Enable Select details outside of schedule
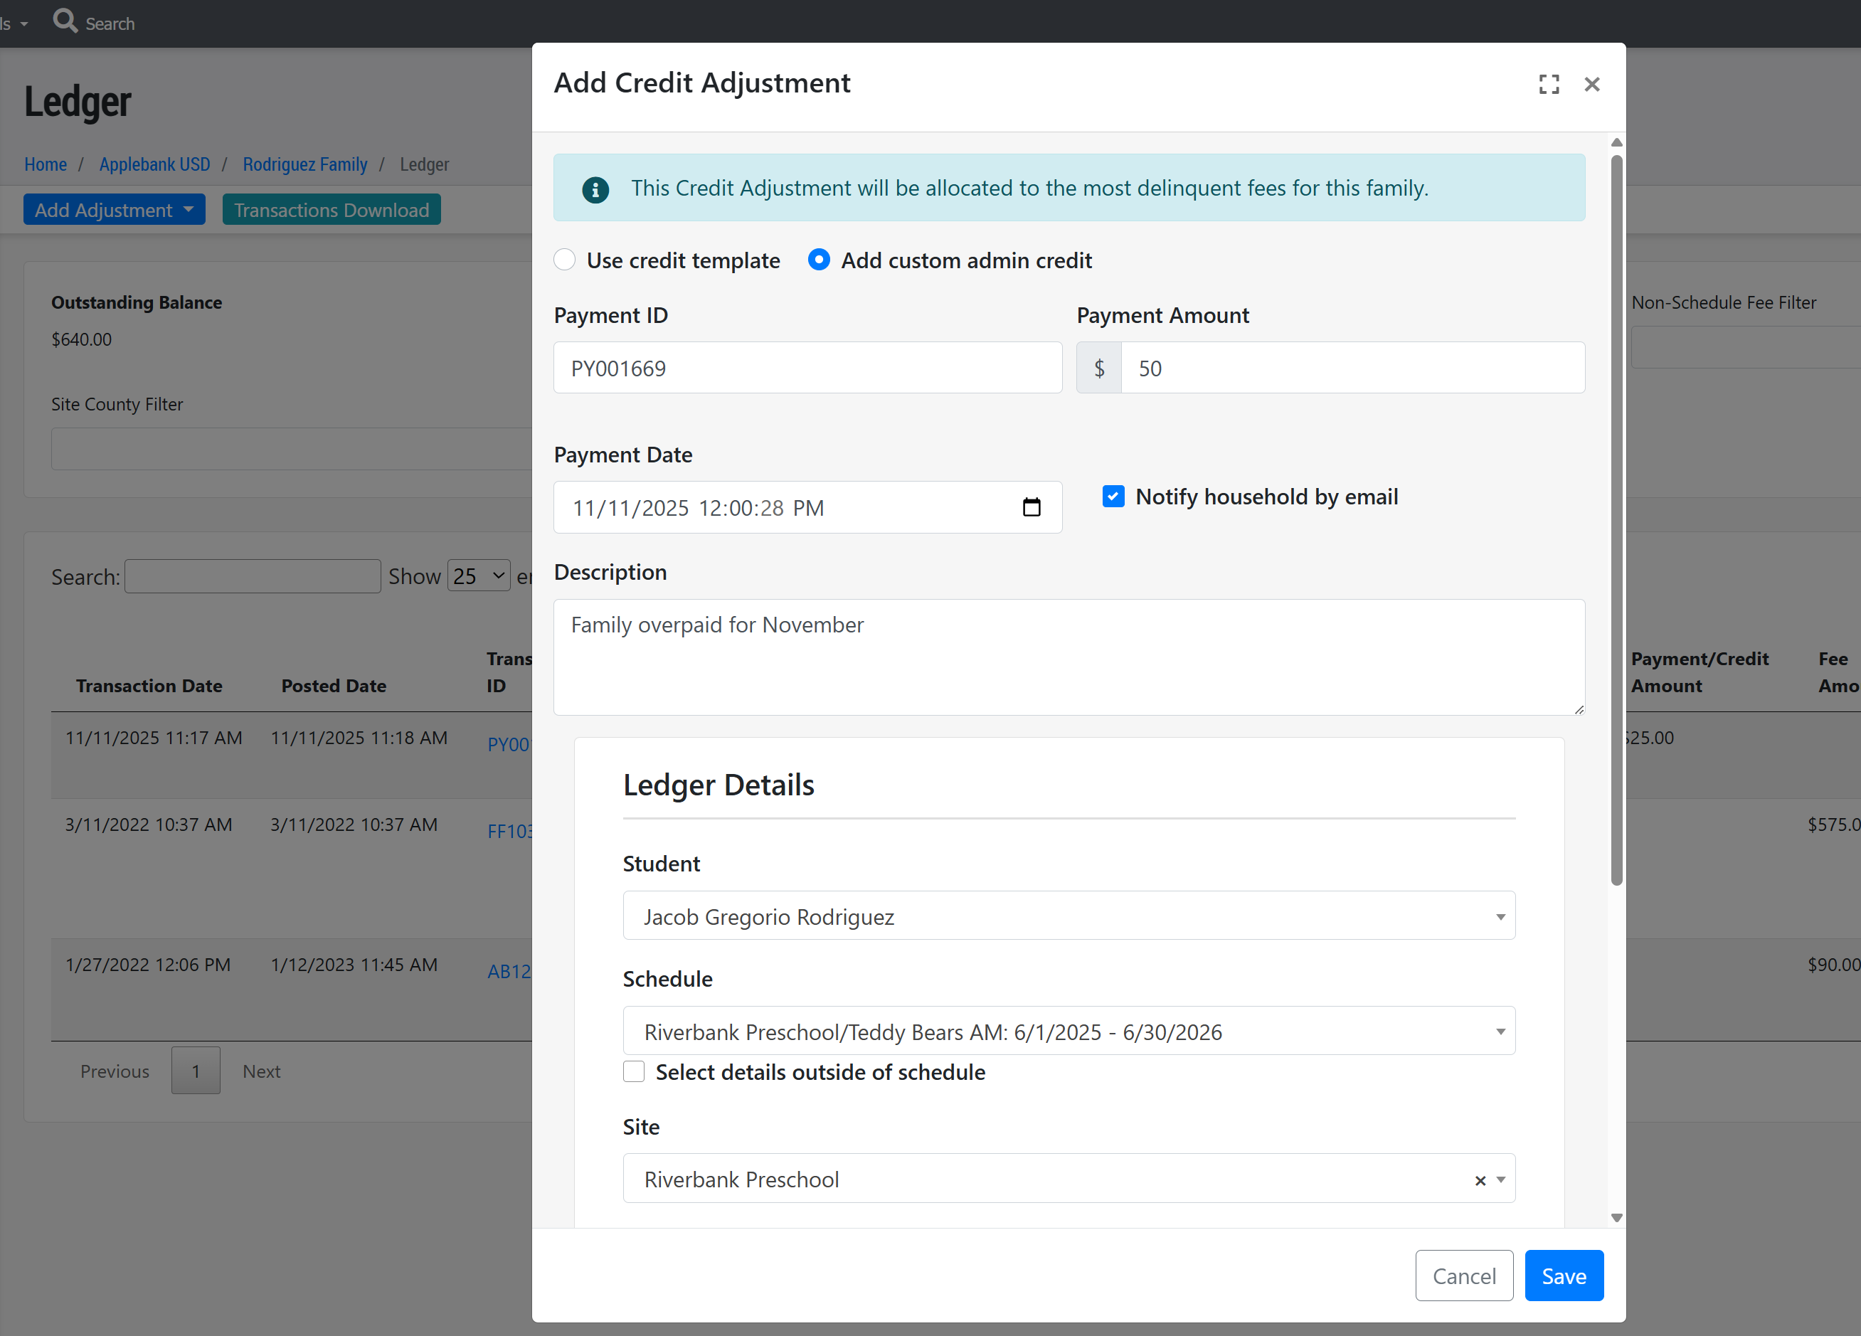Screen dimensions: 1861x1336 tap(633, 1072)
